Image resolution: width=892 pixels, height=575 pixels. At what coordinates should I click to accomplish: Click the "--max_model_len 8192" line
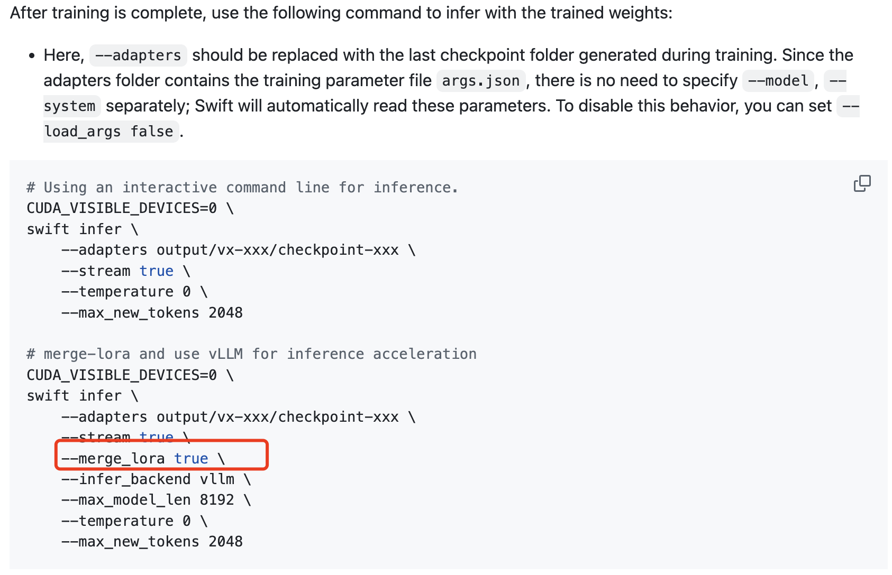[156, 500]
